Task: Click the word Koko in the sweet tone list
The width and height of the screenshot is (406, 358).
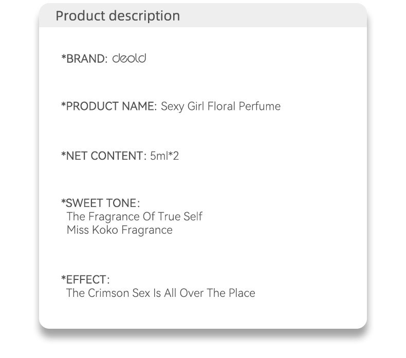Action: click(105, 230)
